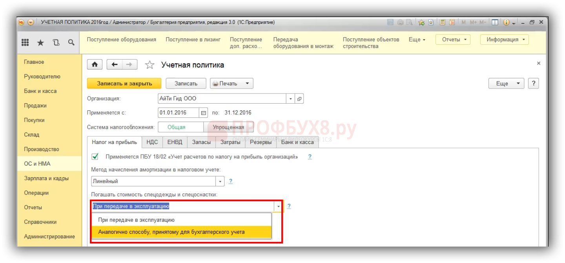Open Поступление объектов строительства link
This screenshot has width=565, height=263.
(x=371, y=43)
